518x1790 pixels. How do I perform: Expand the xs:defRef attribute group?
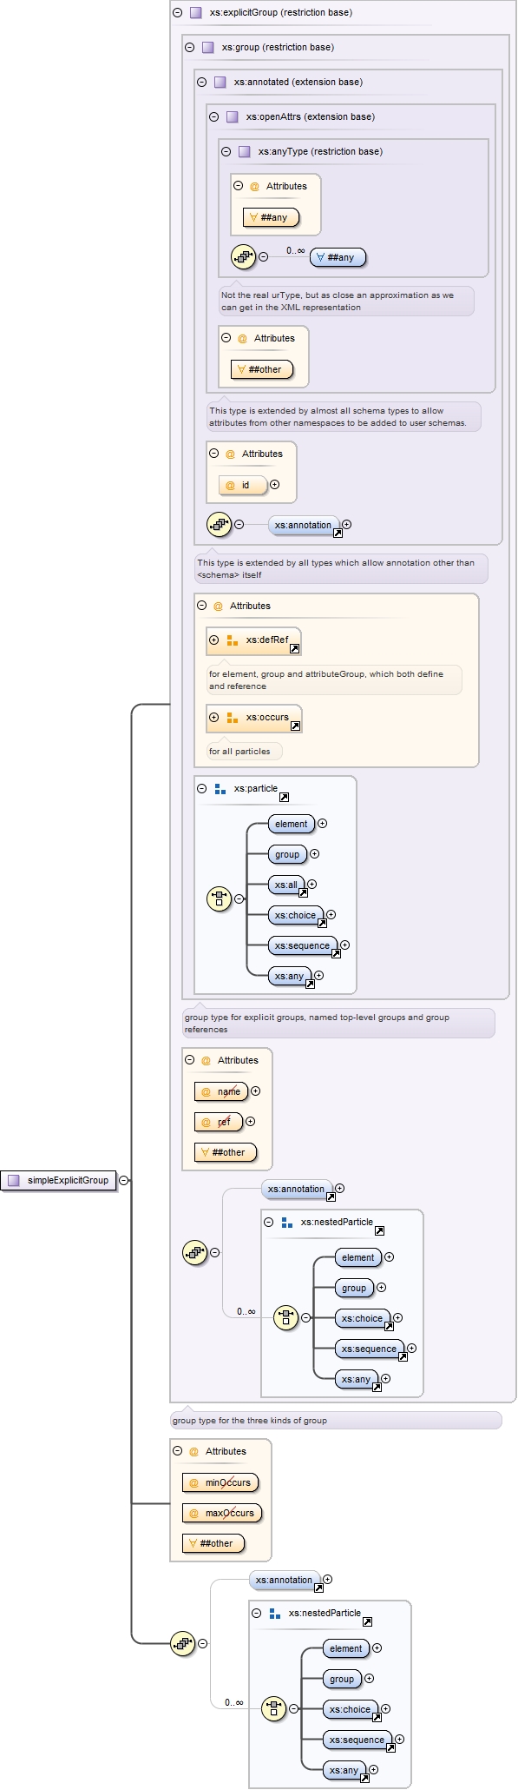point(214,640)
